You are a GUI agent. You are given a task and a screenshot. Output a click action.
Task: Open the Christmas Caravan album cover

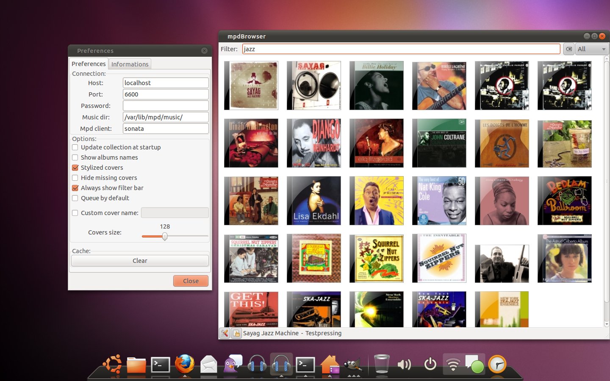(251, 258)
